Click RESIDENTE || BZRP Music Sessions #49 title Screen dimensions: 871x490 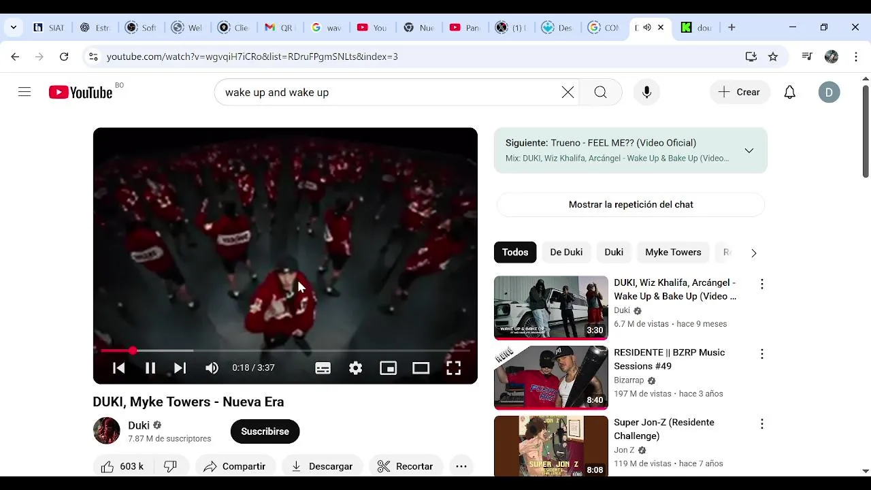coord(670,359)
